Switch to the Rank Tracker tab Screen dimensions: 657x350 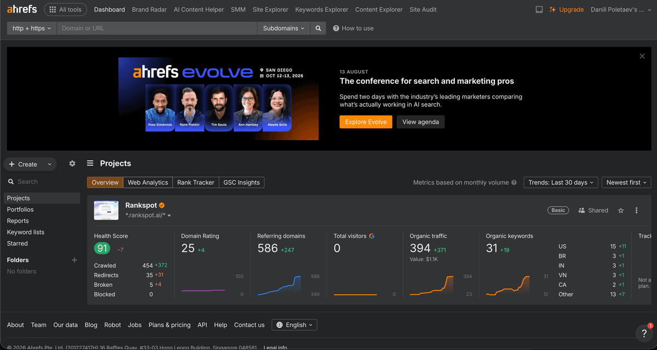point(195,182)
